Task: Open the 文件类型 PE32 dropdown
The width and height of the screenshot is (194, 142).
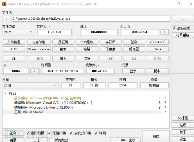Action: point(19,32)
